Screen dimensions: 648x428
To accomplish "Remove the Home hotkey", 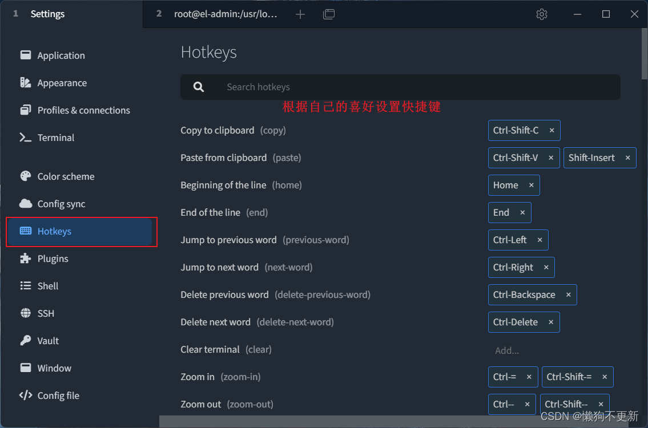I will [x=532, y=185].
